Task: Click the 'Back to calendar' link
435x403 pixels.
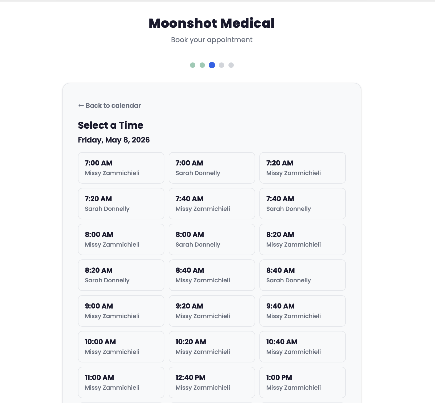Action: click(x=113, y=105)
